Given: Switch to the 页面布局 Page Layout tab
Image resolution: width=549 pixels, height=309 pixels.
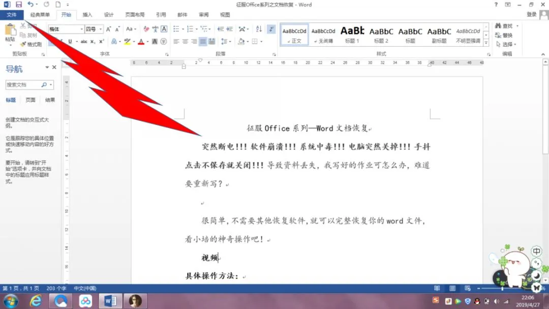Looking at the screenshot, I should pyautogui.click(x=135, y=15).
